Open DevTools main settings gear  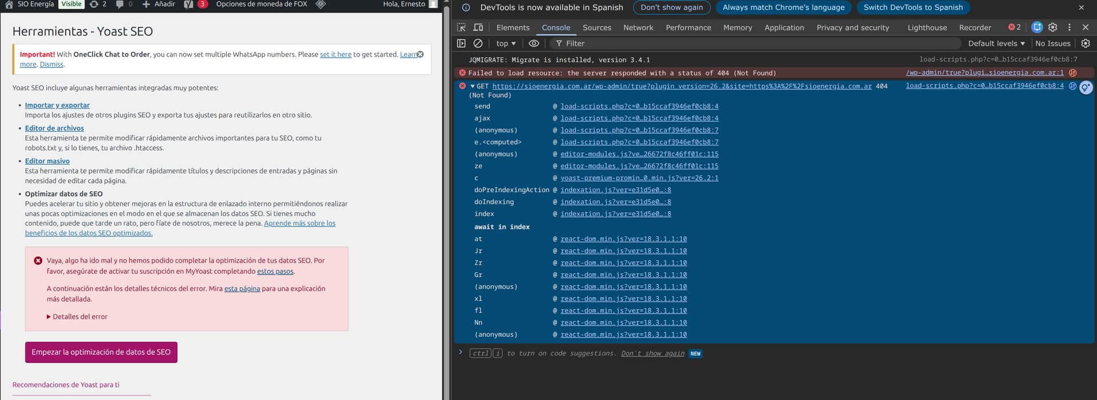point(1052,27)
